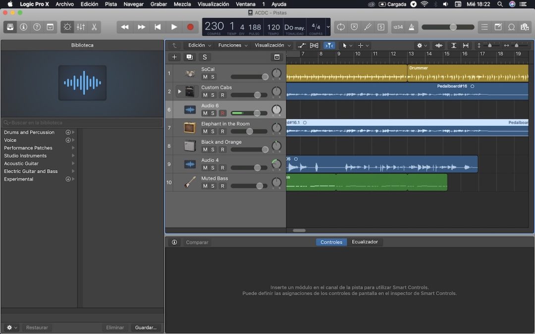Adjust the volume slider on the SoCal track

(248, 77)
